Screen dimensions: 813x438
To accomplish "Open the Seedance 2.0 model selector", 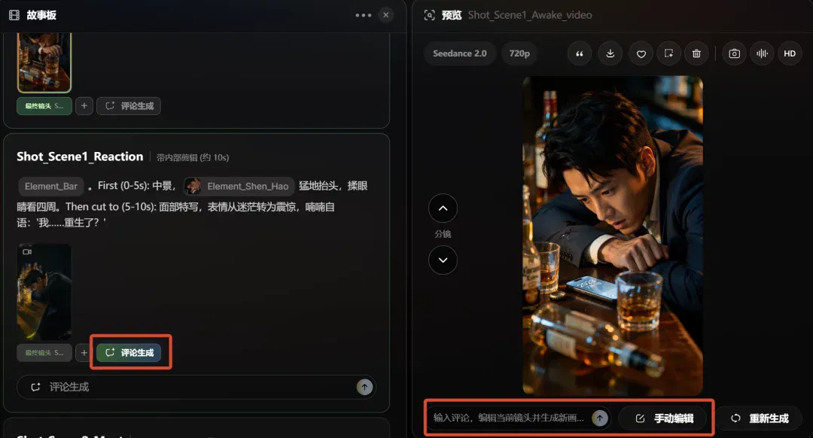I will click(460, 53).
